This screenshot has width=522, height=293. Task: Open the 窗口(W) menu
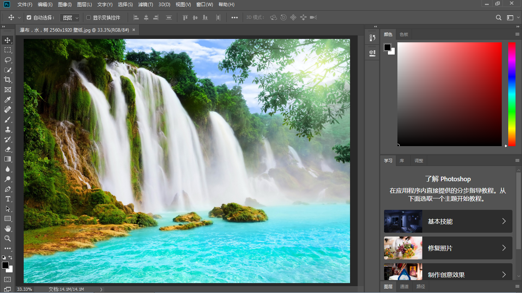[204, 5]
